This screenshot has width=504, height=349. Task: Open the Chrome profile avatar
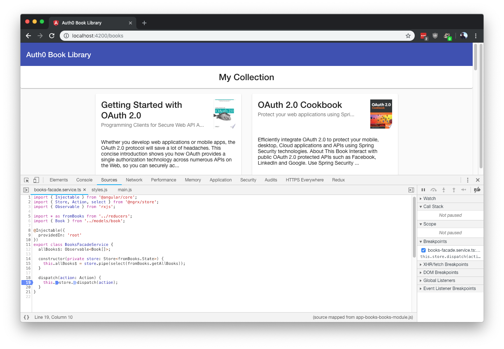(x=464, y=36)
